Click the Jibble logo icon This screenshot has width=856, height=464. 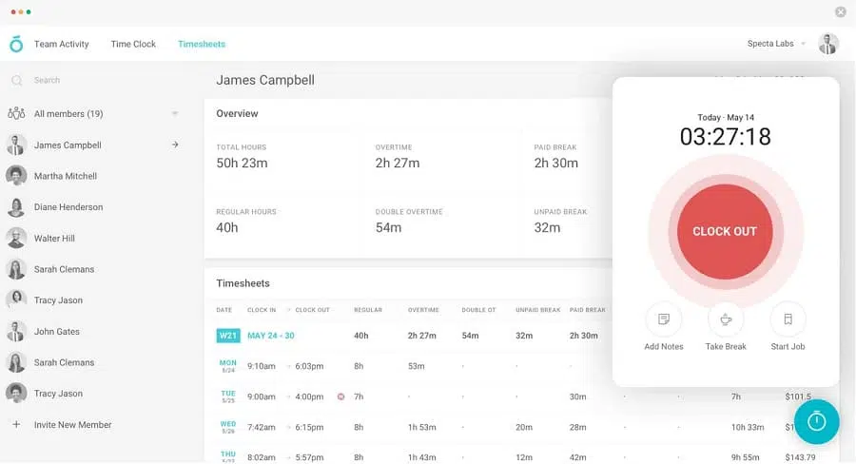pyautogui.click(x=15, y=44)
